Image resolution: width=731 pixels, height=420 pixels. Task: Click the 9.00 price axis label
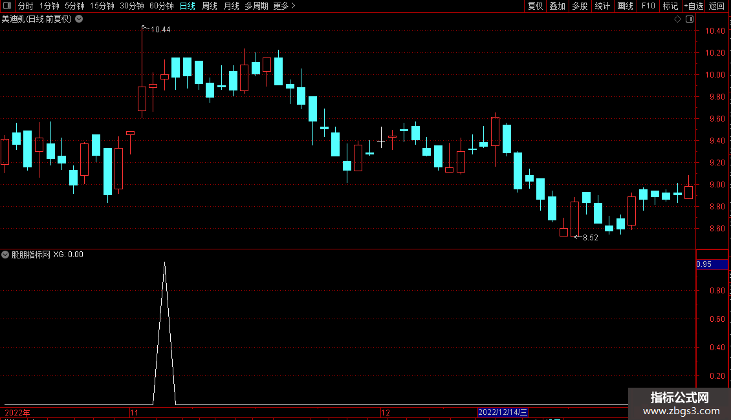tap(717, 185)
